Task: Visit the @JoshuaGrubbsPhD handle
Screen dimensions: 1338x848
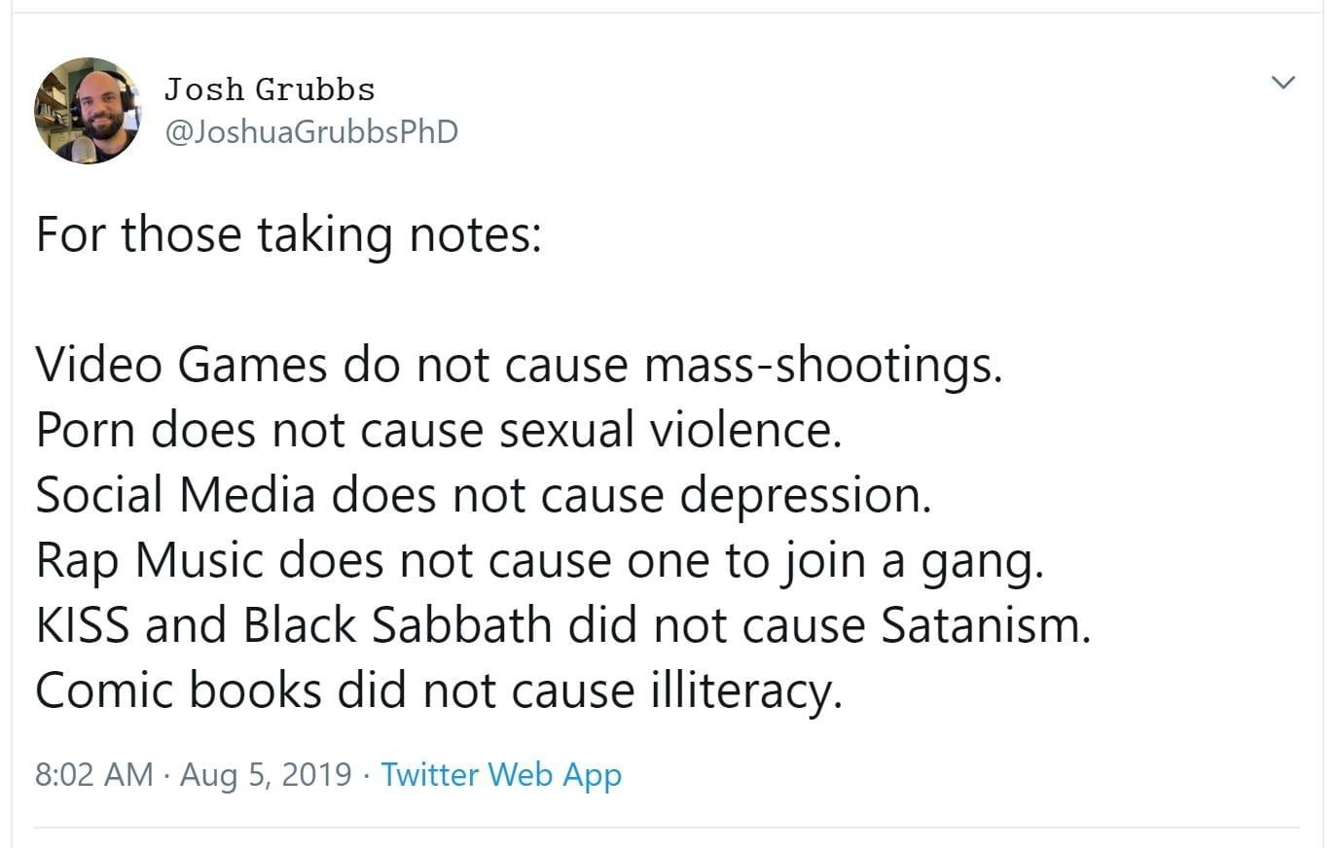Action: click(x=311, y=131)
